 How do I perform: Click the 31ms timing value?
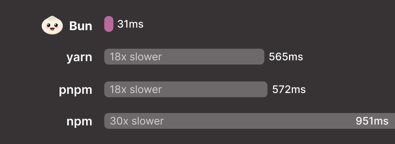click(130, 24)
